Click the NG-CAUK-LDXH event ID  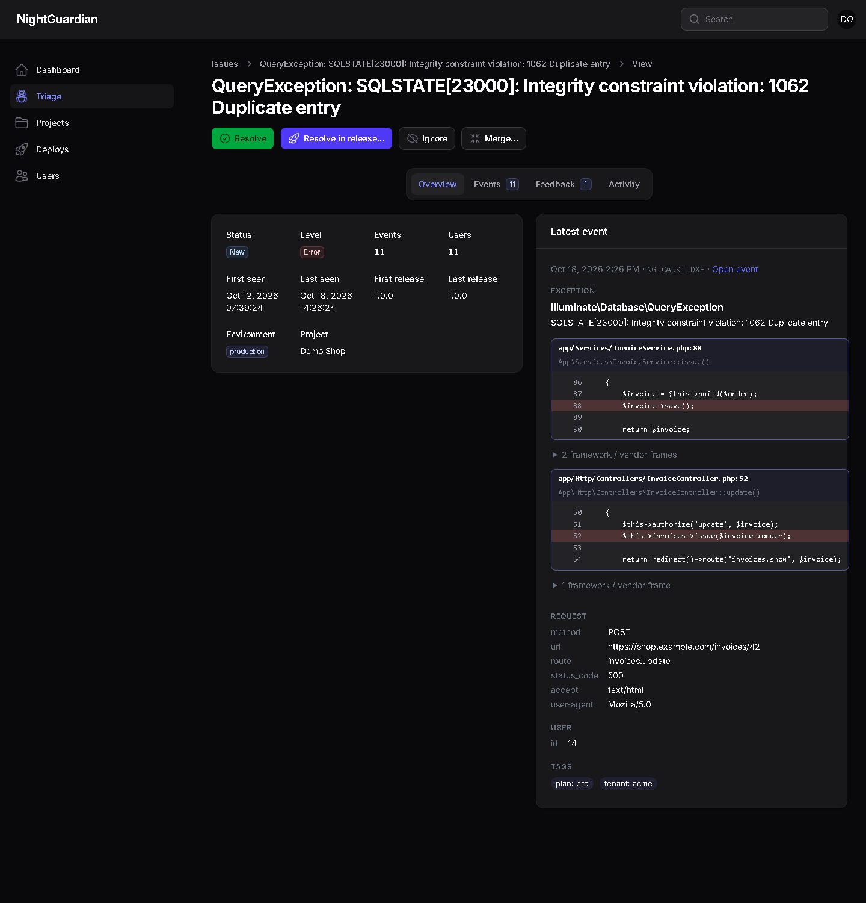(x=676, y=269)
